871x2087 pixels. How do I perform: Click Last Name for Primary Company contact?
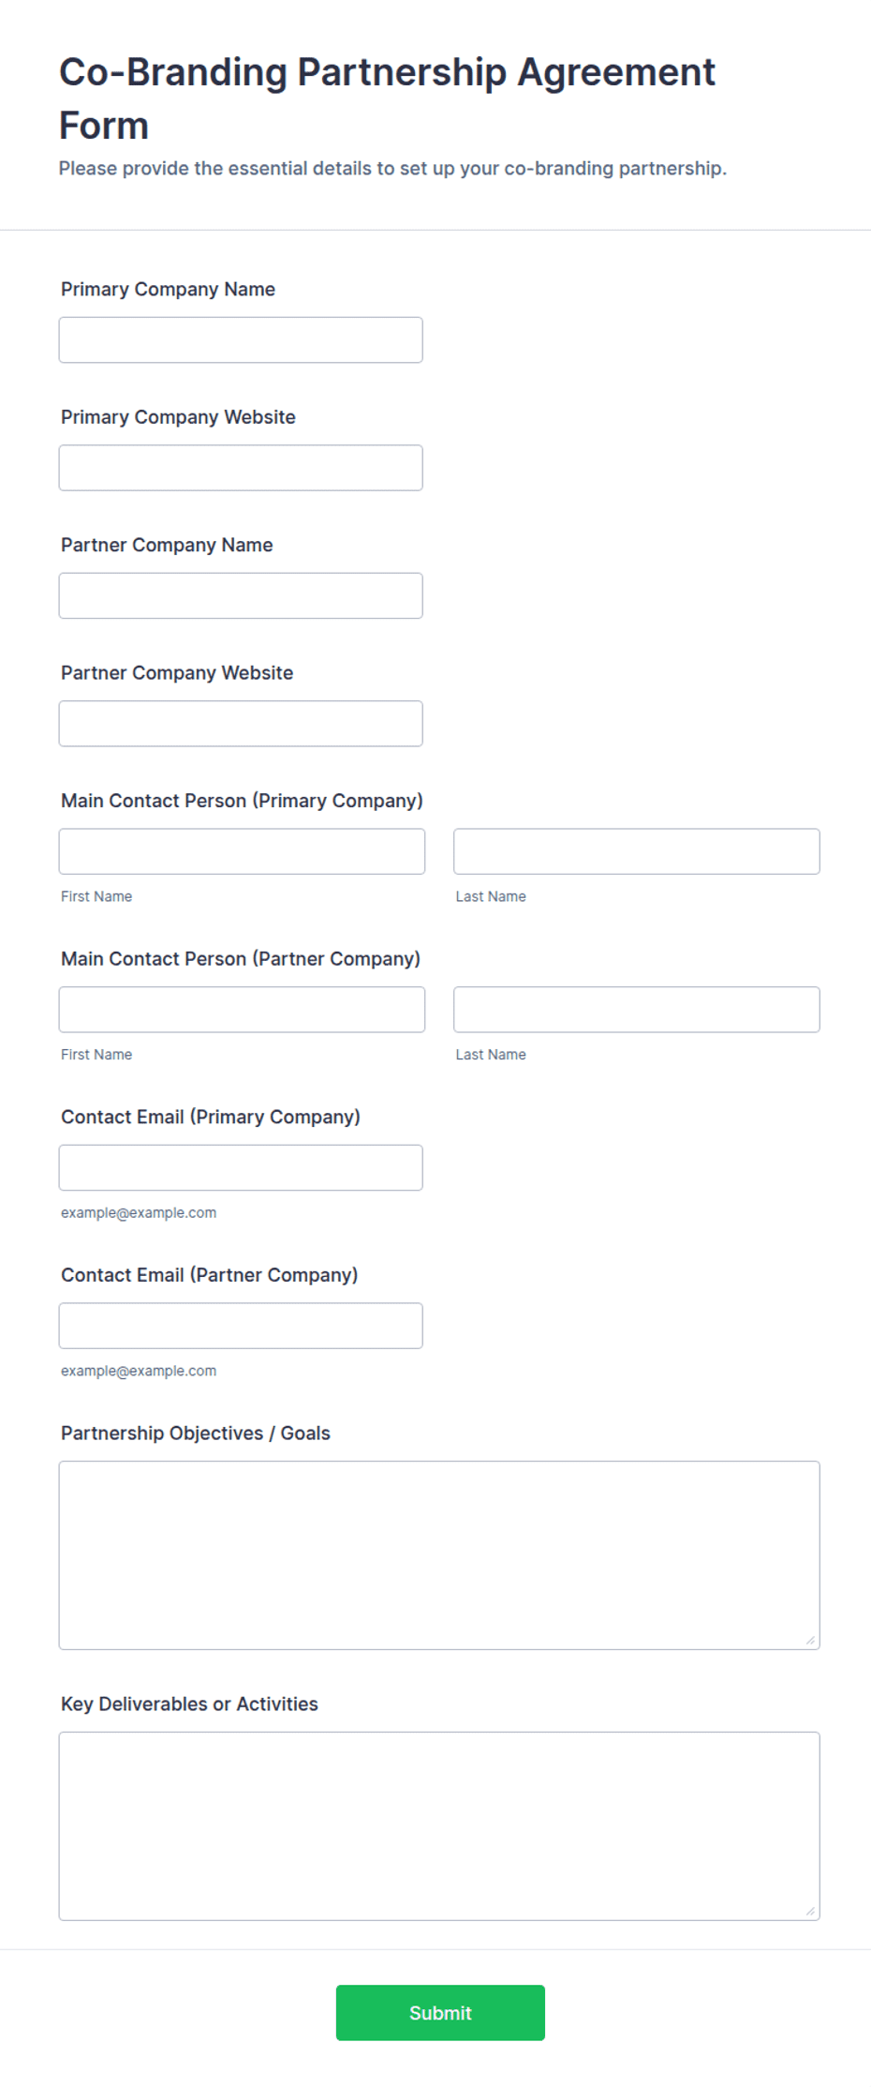(x=637, y=851)
